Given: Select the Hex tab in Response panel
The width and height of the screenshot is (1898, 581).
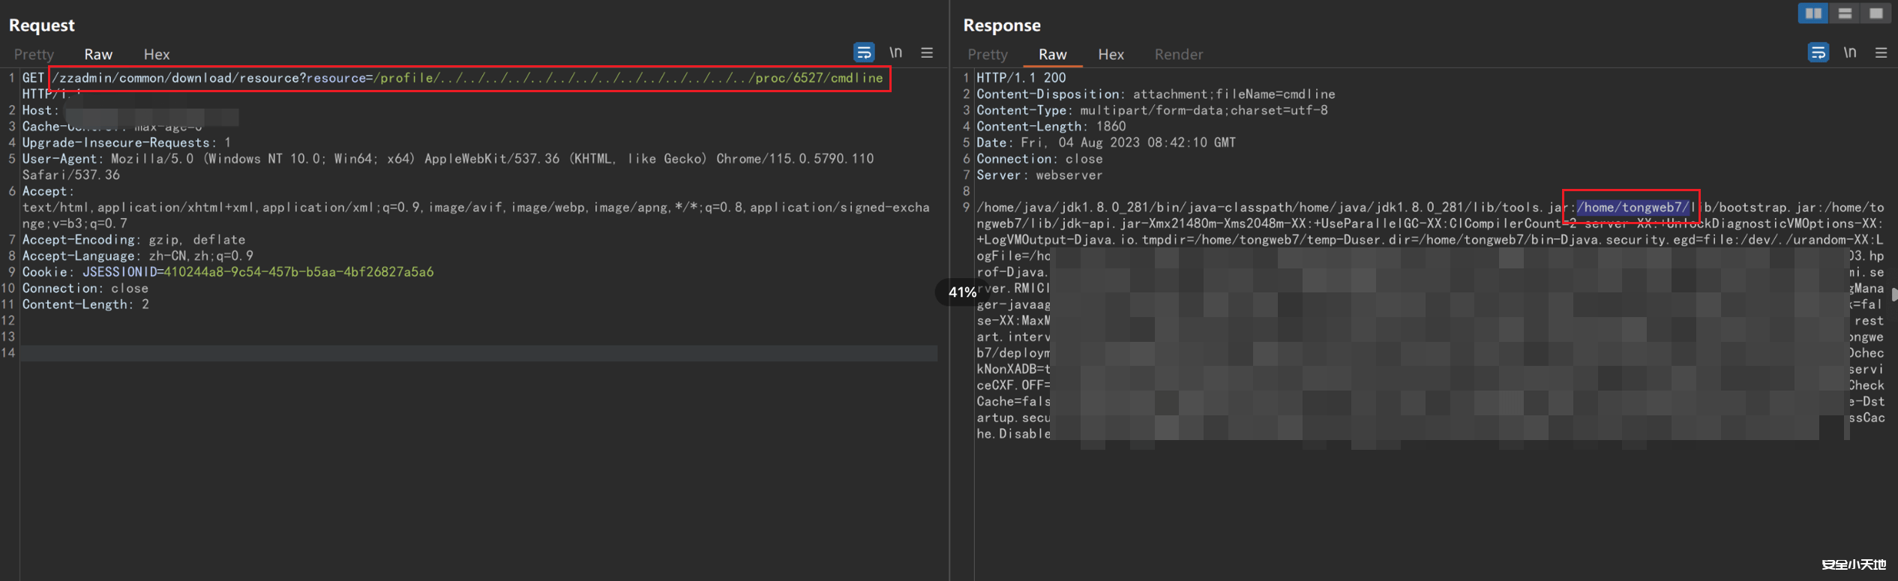Looking at the screenshot, I should click(1111, 55).
